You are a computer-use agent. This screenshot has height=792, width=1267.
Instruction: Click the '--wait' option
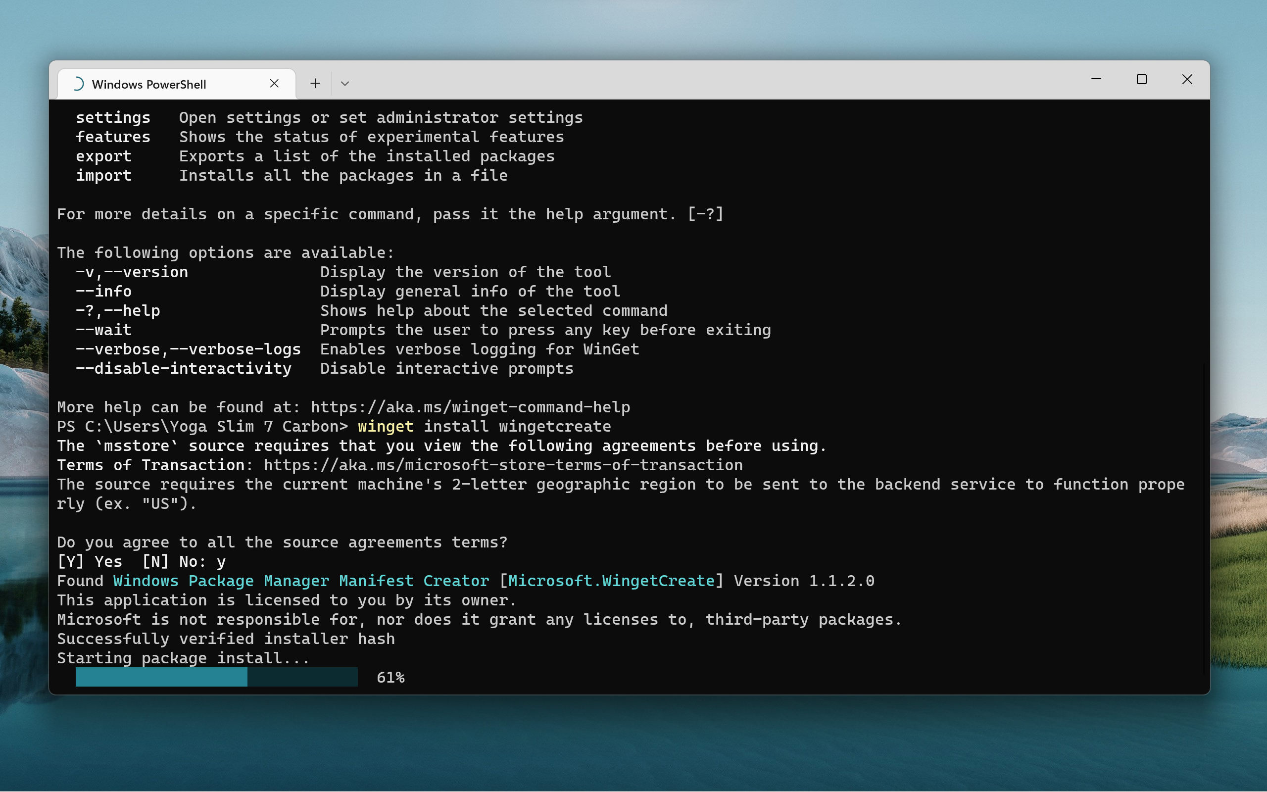coord(103,330)
